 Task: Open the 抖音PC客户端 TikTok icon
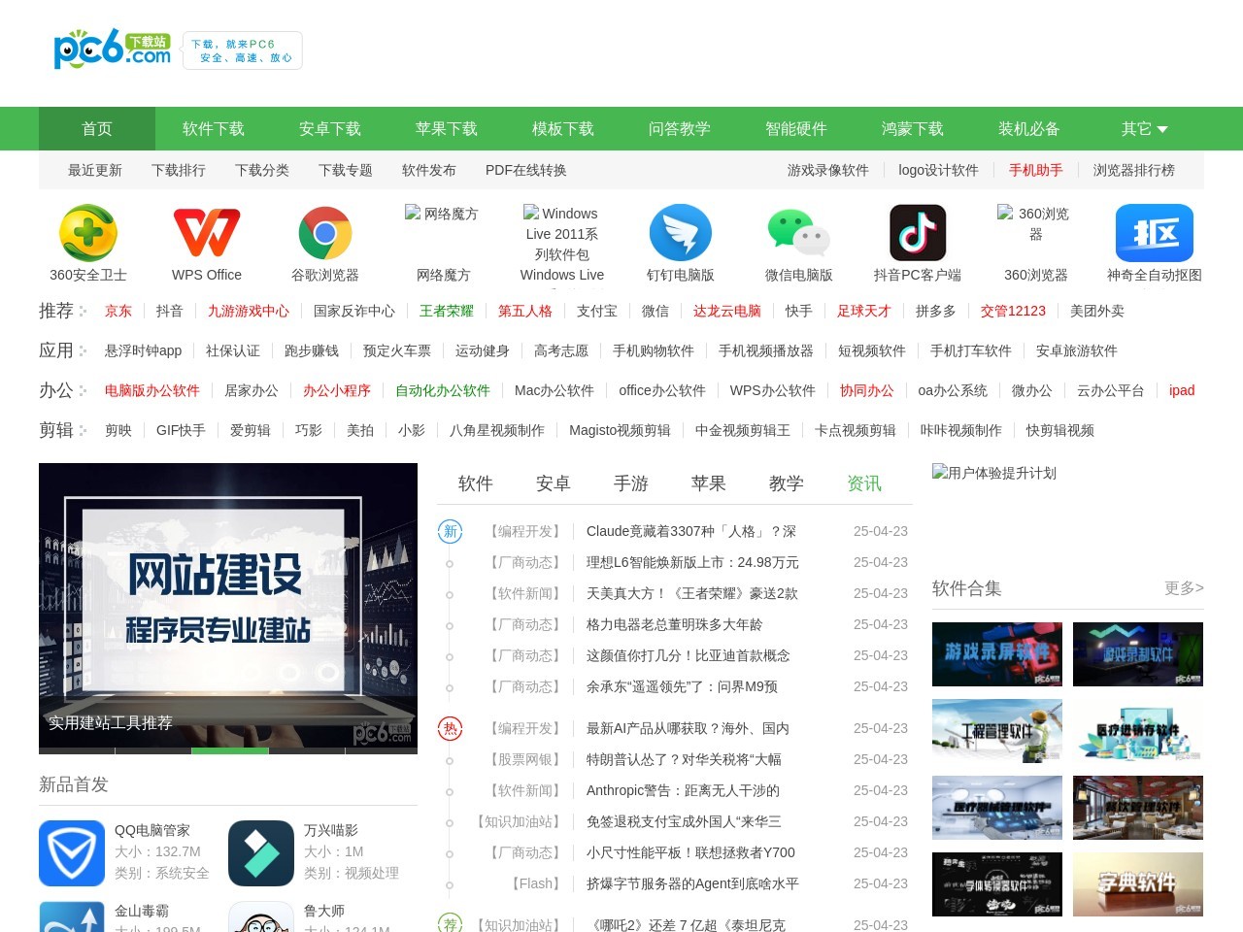(x=918, y=233)
